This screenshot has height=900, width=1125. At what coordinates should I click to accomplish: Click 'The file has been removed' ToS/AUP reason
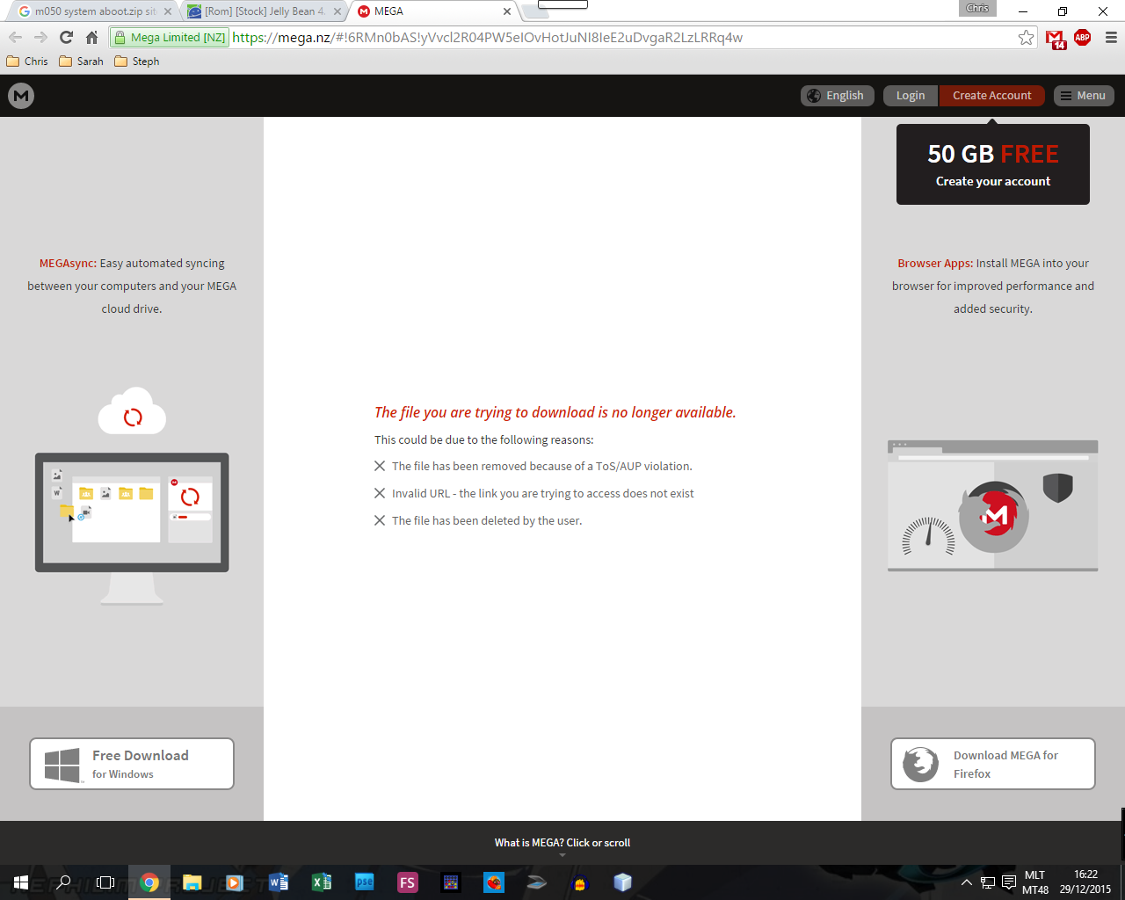click(542, 466)
